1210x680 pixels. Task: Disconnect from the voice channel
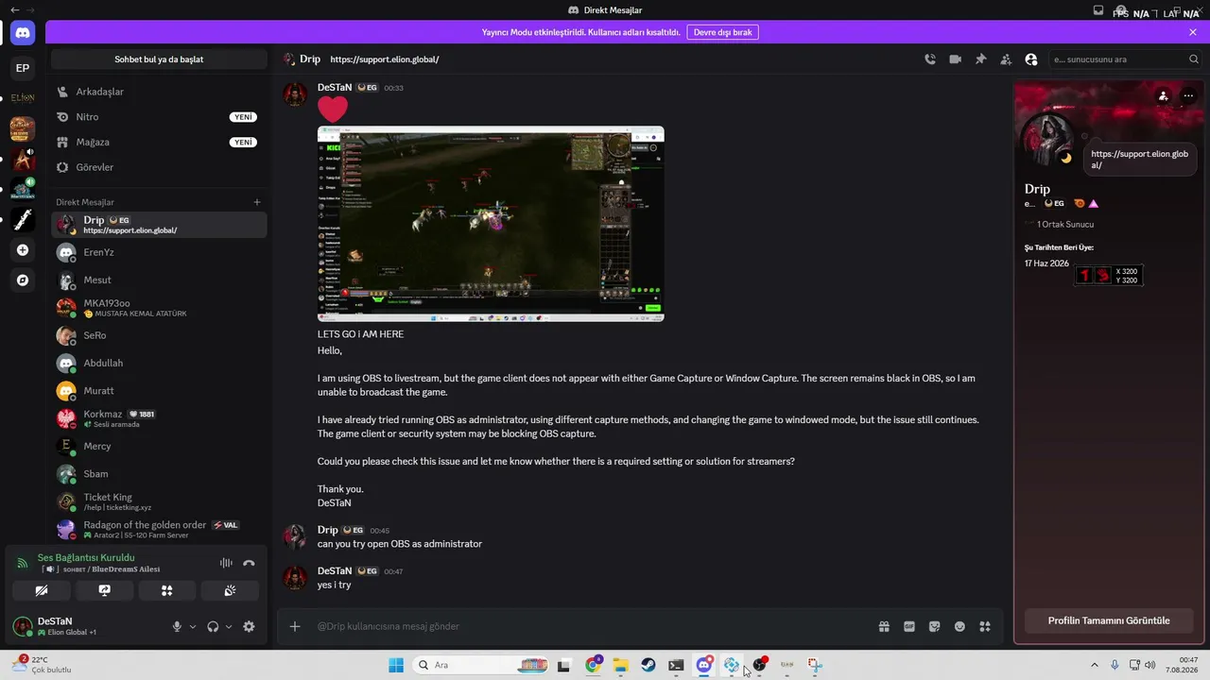249,563
